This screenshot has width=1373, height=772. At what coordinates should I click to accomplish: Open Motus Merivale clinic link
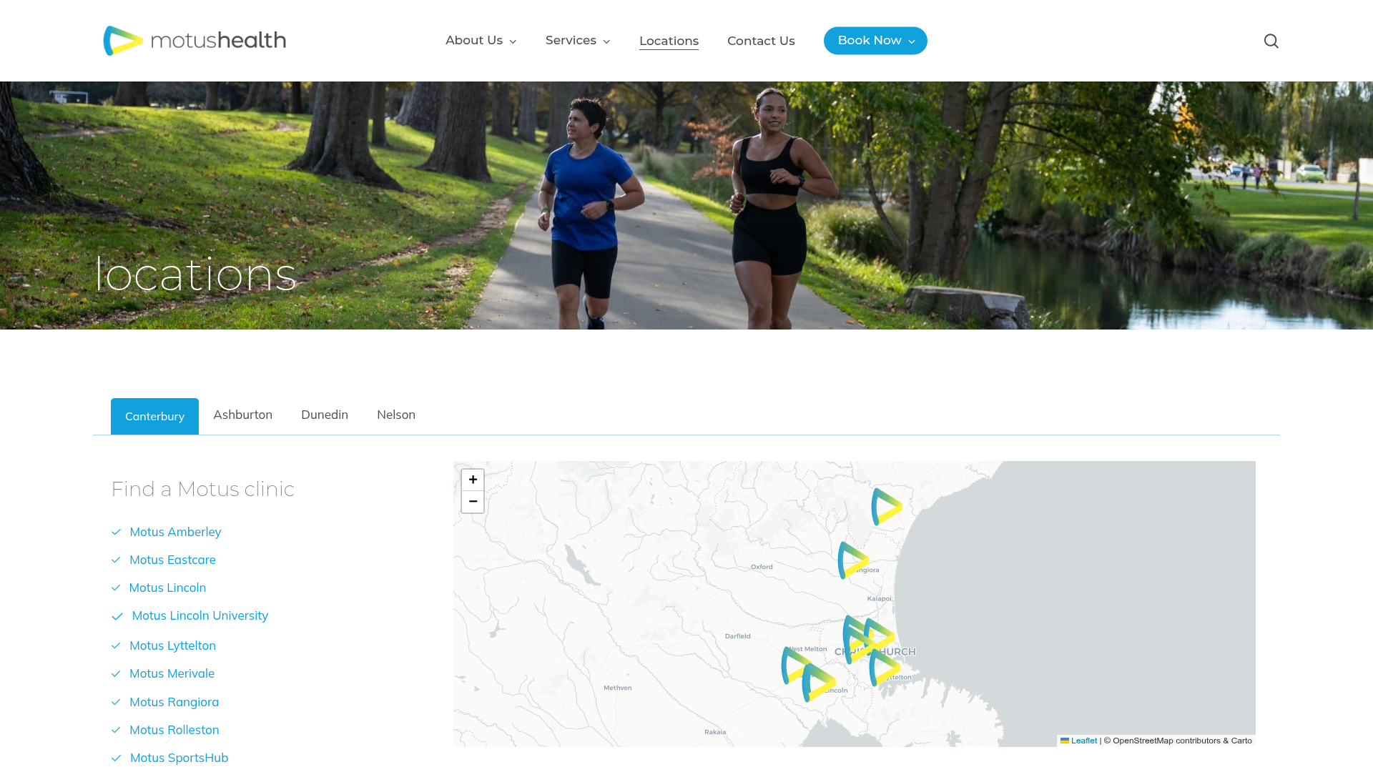pos(172,673)
